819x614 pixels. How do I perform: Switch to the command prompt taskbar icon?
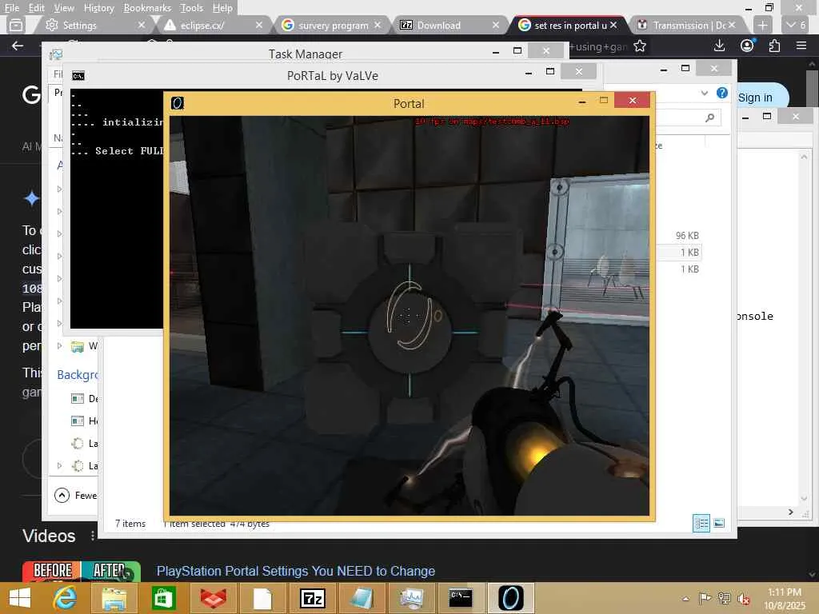click(x=461, y=598)
